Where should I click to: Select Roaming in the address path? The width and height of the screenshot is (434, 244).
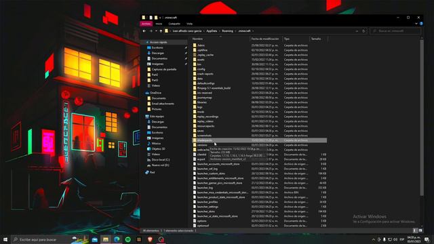228,31
